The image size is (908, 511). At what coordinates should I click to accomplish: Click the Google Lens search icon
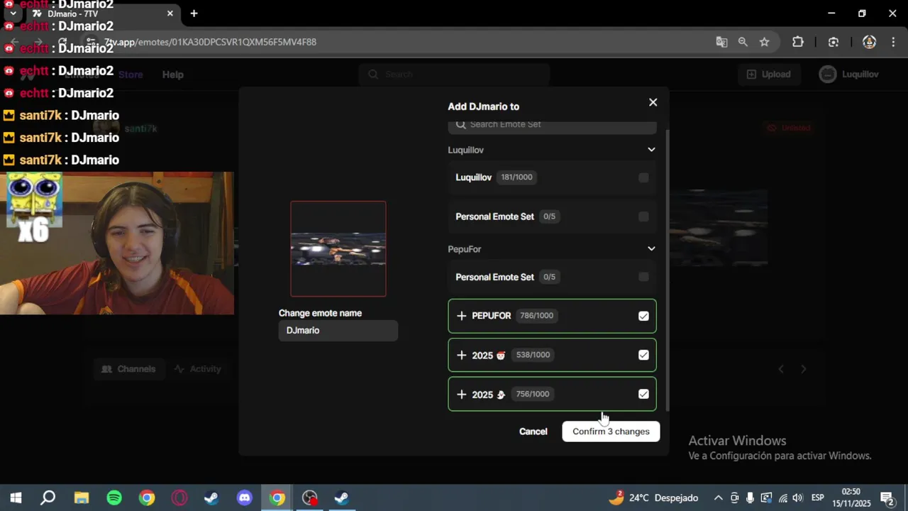coord(834,42)
